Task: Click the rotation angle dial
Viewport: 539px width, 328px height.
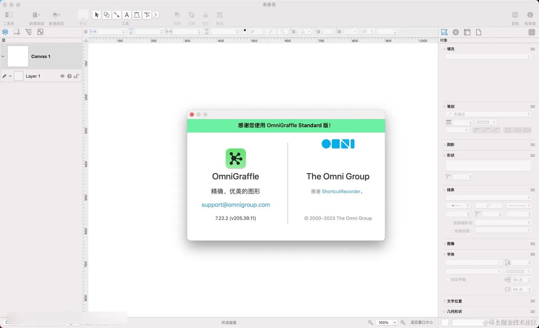Action: (x=245, y=31)
